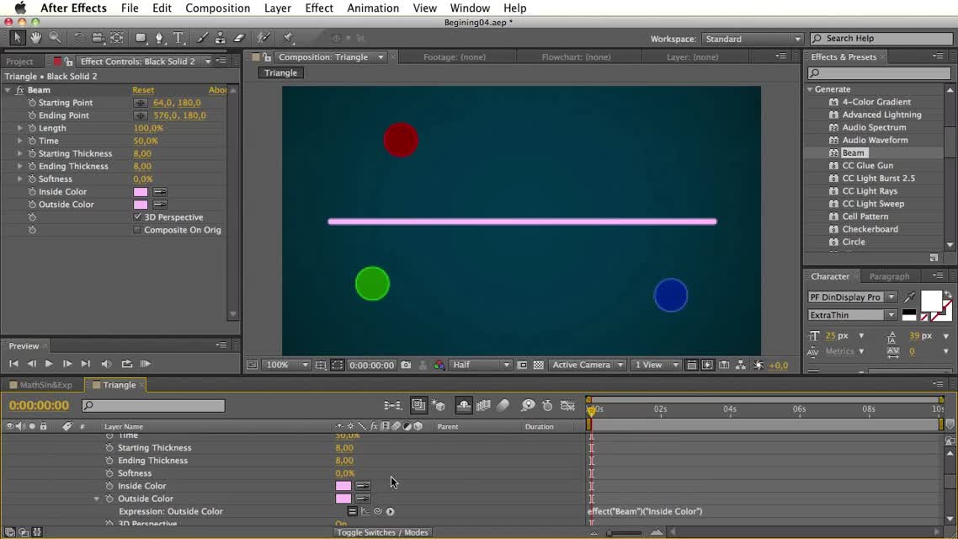Collapse the Generate effects category
The height and width of the screenshot is (539, 958).
click(810, 89)
